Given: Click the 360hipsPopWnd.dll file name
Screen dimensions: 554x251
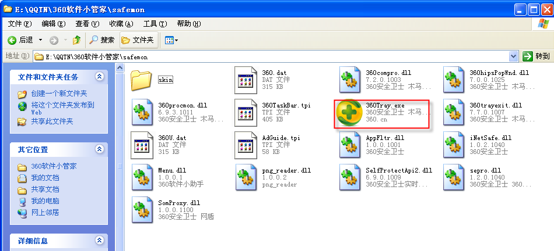Looking at the screenshot, I should pyautogui.click(x=499, y=73).
